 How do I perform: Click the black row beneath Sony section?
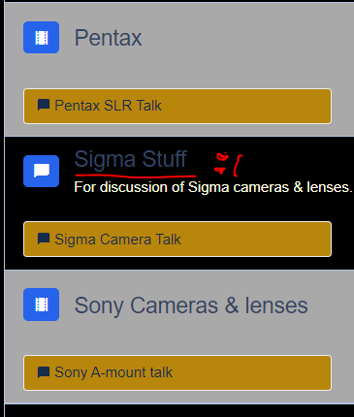tap(179, 410)
